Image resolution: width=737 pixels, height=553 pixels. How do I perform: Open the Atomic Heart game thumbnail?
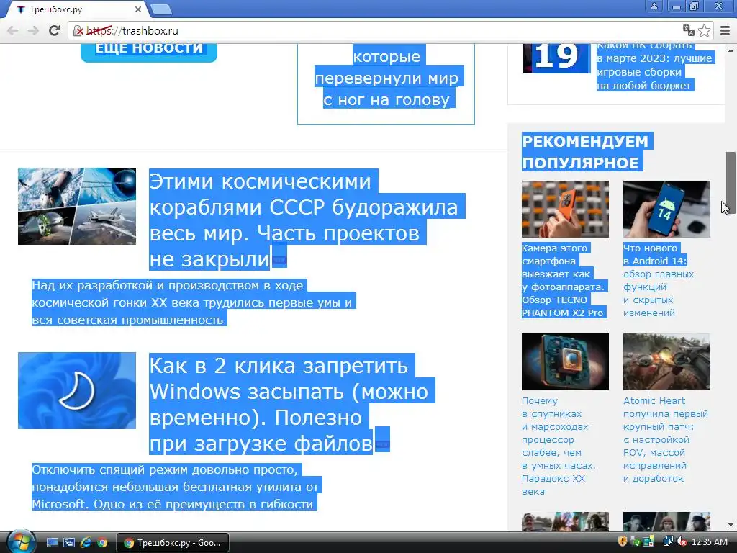(x=666, y=361)
